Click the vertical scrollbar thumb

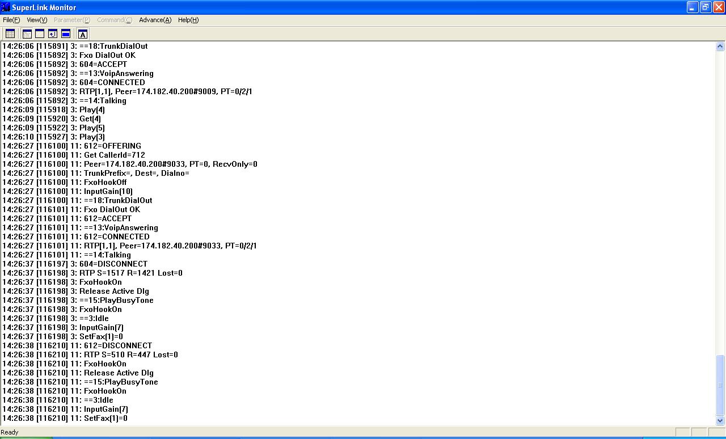pyautogui.click(x=720, y=385)
